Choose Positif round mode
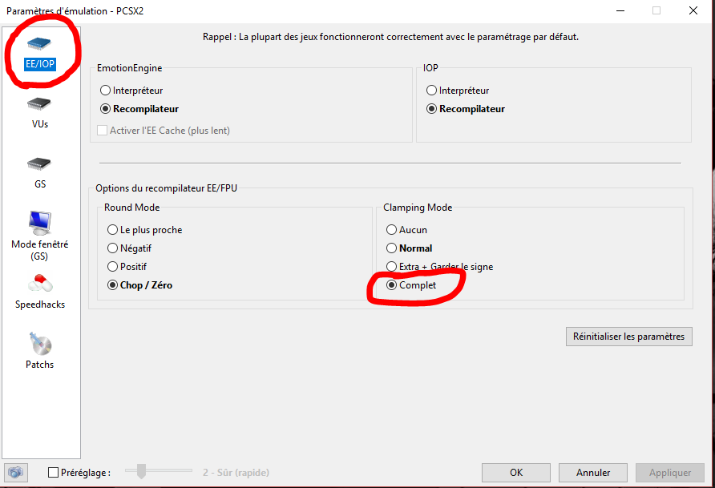Viewport: 715px width, 488px height. tap(113, 267)
